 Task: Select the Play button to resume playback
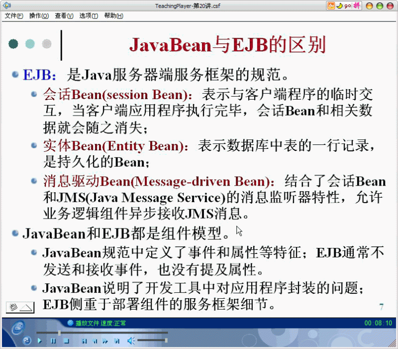39,341
